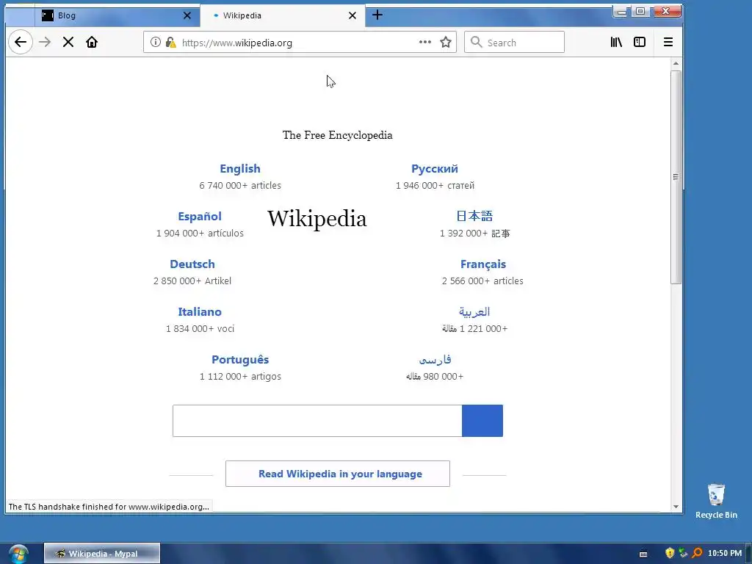Open the Library toolbar icon
The image size is (752, 564).
pyautogui.click(x=616, y=42)
